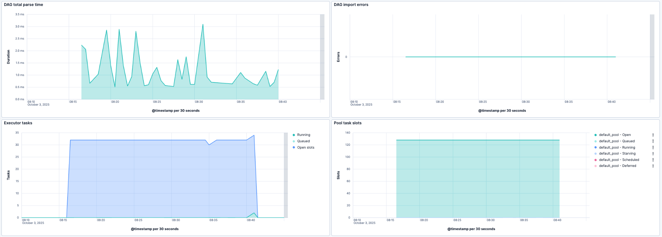Toggle the Queued series in Executor tasks
The width and height of the screenshot is (662, 237).
303,141
